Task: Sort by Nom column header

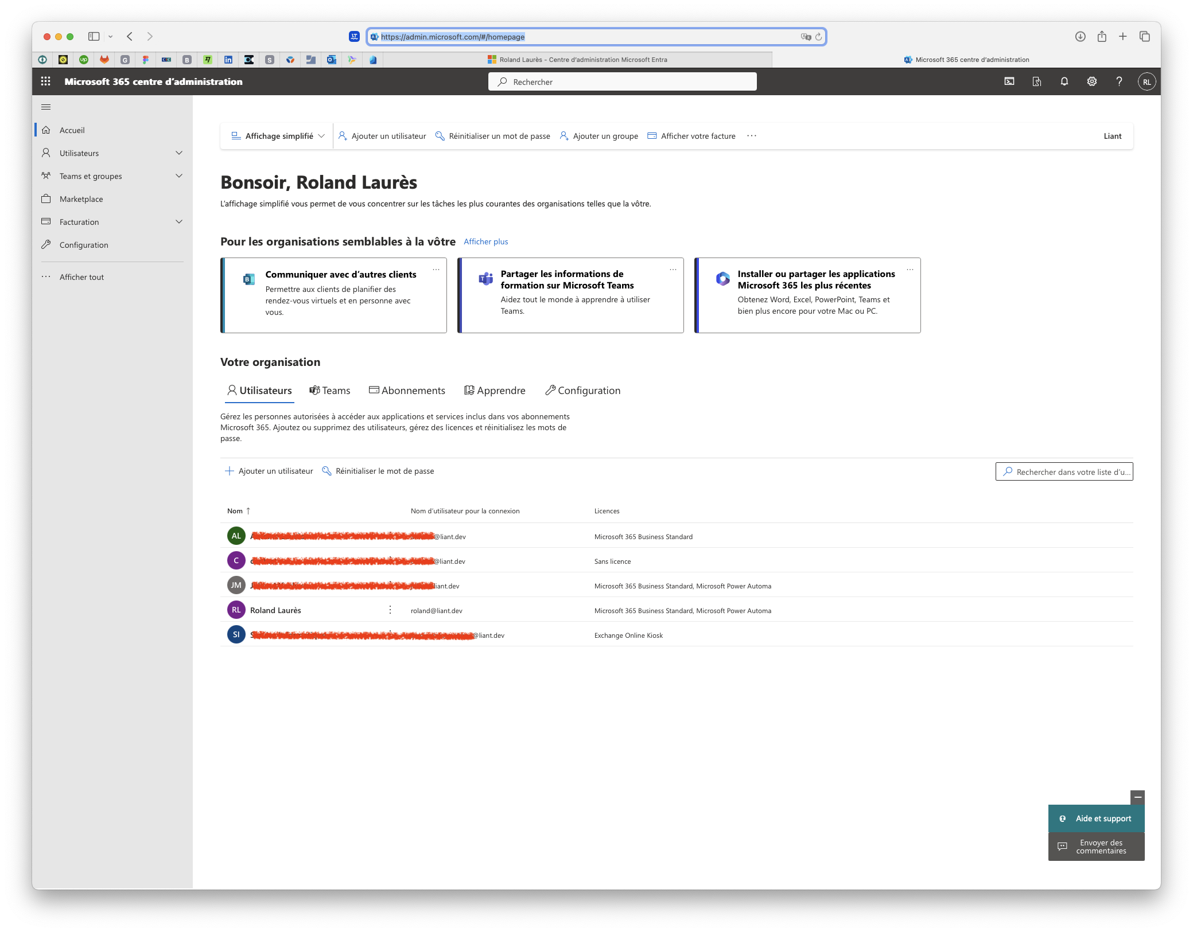Action: pyautogui.click(x=239, y=511)
